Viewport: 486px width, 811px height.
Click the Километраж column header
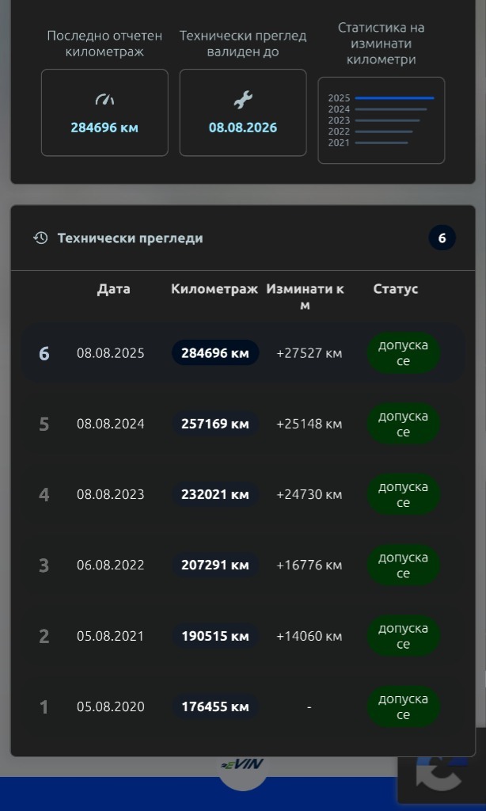coord(215,288)
